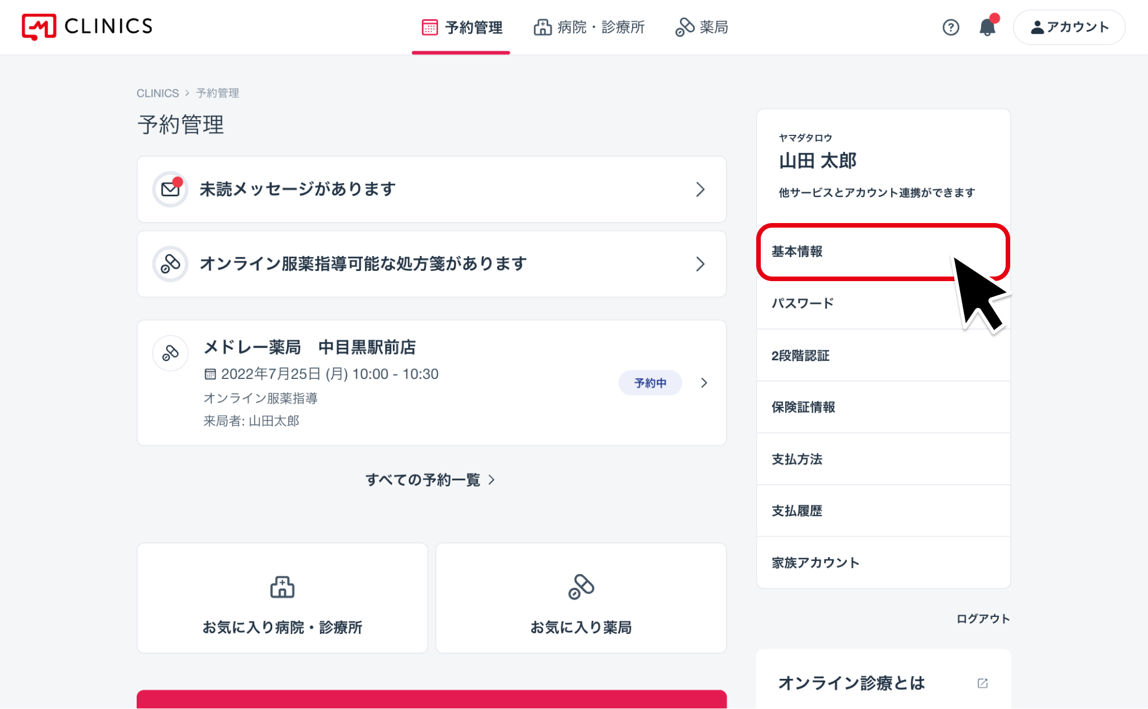Open 基本情報 in account menu

point(883,252)
